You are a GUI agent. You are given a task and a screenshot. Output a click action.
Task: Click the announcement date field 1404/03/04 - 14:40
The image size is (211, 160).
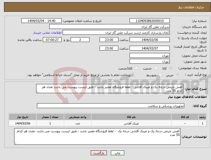click(x=42, y=21)
